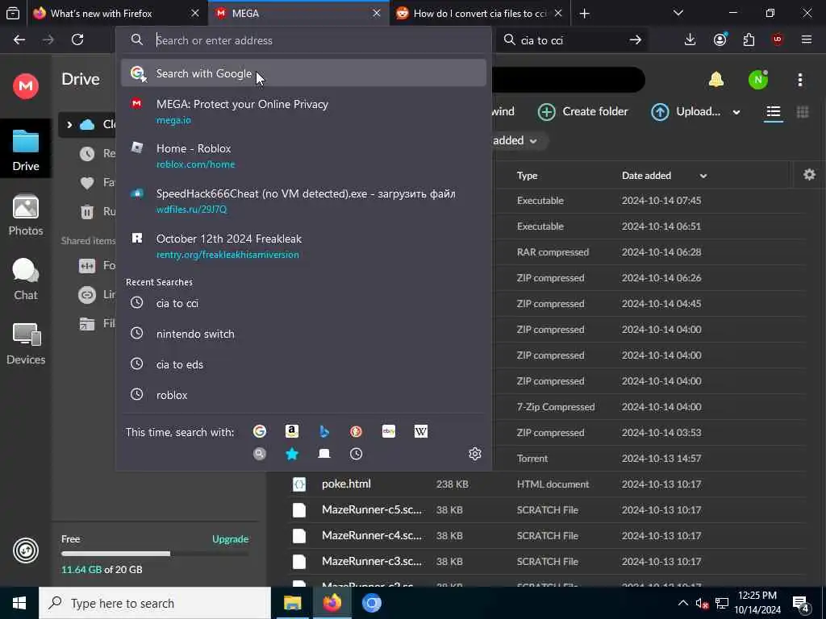
Task: Open Firefox extensions puzzle icon
Action: tap(749, 39)
